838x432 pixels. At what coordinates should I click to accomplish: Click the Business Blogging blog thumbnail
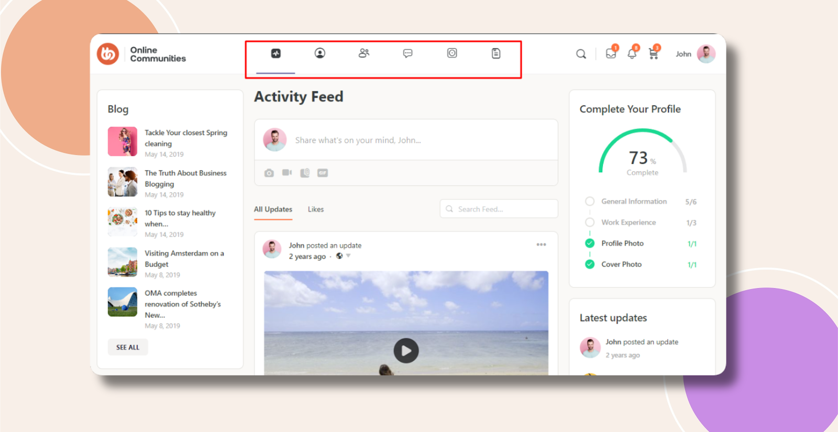pyautogui.click(x=123, y=182)
